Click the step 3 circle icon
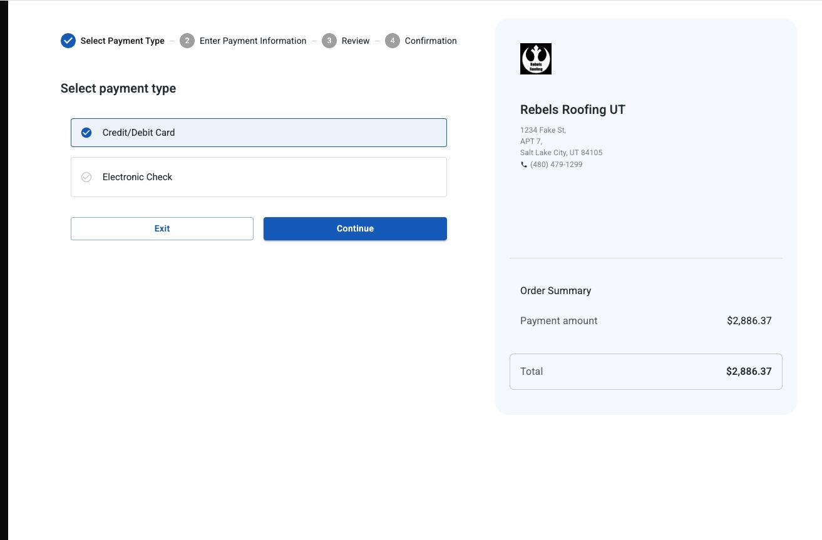Viewport: 822px width, 540px height. pos(329,41)
